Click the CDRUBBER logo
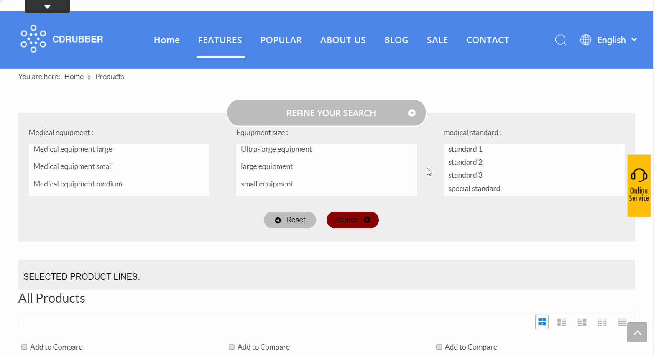 pyautogui.click(x=62, y=39)
